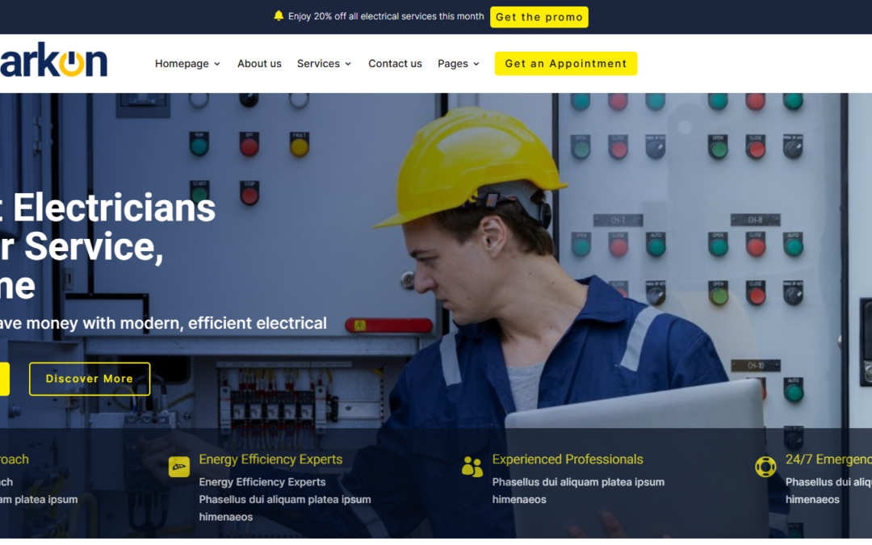872x545 pixels.
Task: Click the hero headline word Electricians
Action: tap(114, 208)
